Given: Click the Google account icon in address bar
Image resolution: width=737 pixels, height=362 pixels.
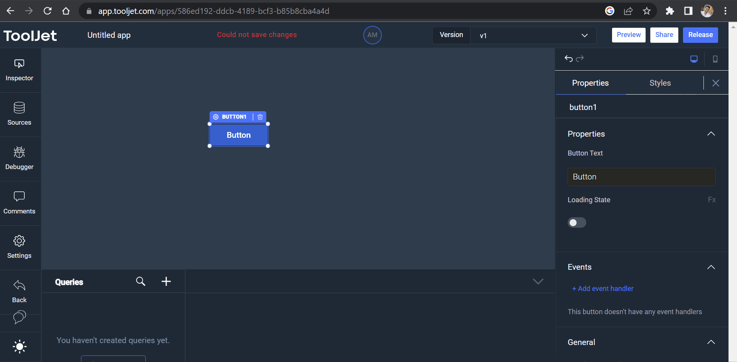Looking at the screenshot, I should pos(610,11).
